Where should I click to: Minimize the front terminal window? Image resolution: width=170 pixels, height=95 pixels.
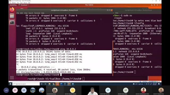pyautogui.click(x=108, y=10)
